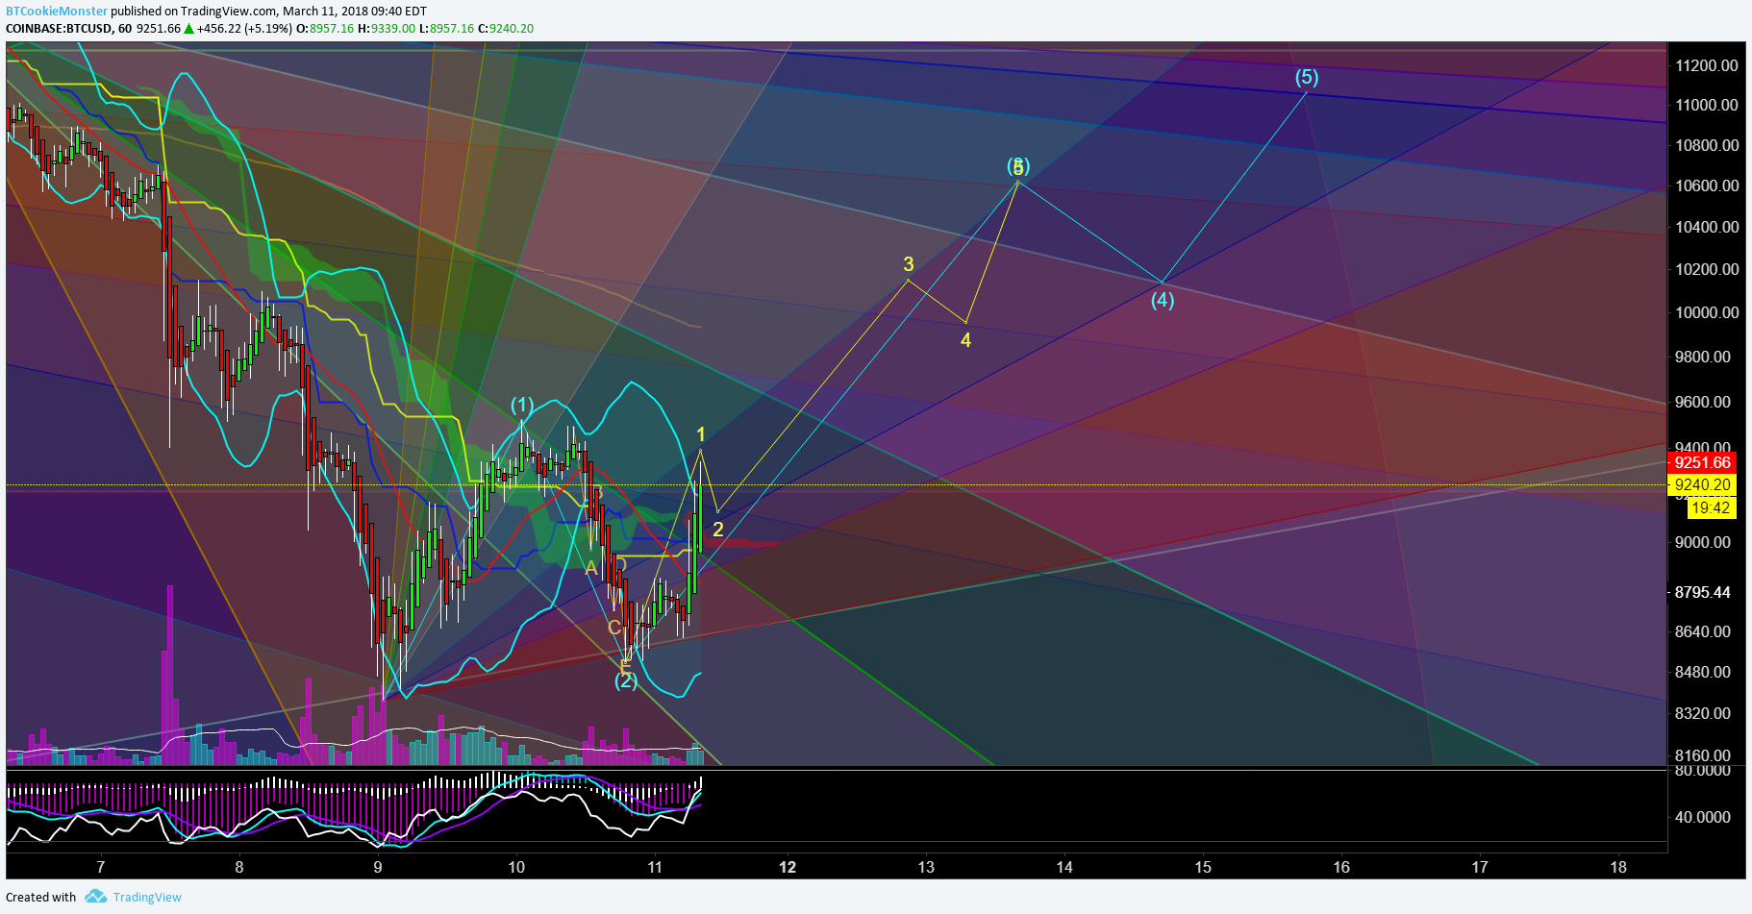Viewport: 1752px width, 914px height.
Task: Select the yellow 1 wave label
Action: pyautogui.click(x=701, y=434)
